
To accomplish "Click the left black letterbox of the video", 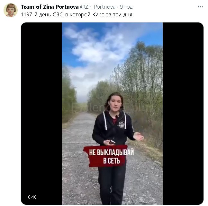I will (41, 114).
